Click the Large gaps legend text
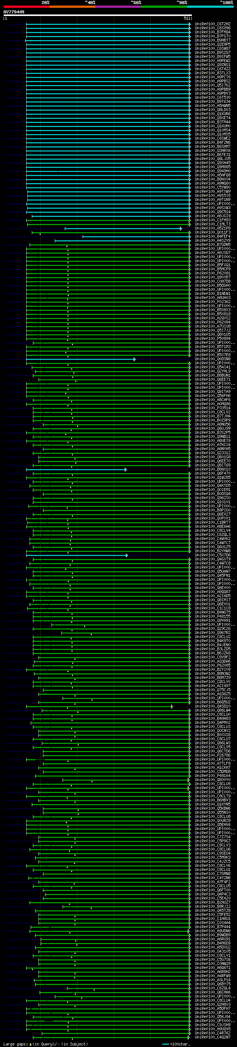 point(46,1044)
